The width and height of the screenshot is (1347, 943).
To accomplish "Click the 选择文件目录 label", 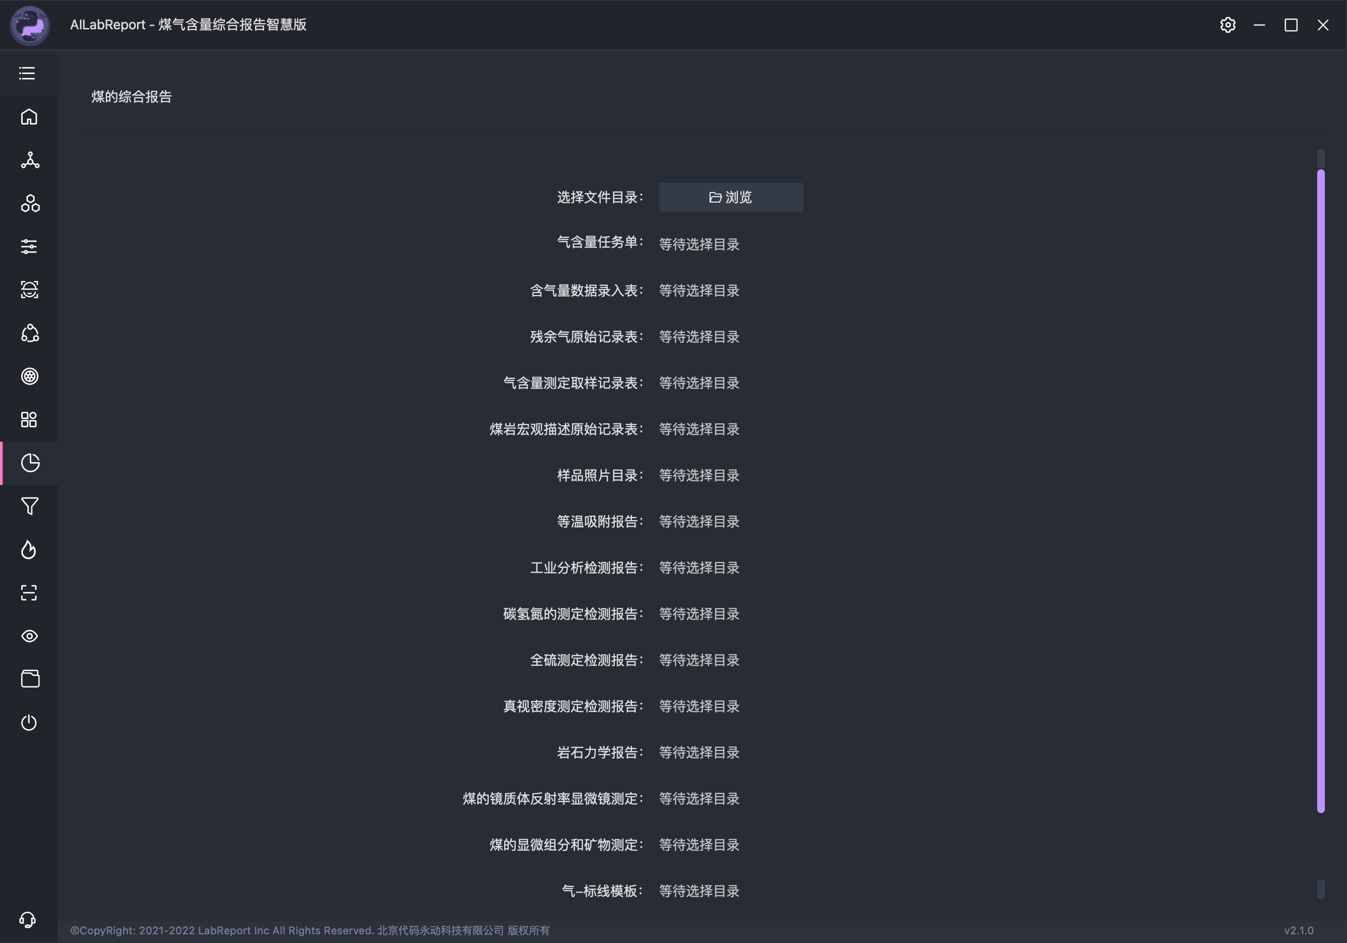I will coord(599,197).
